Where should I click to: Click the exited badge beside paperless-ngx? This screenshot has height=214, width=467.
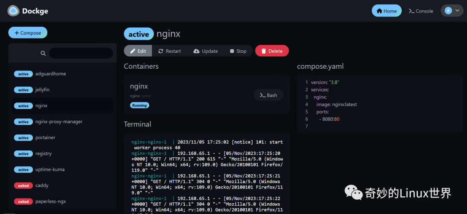tap(23, 201)
